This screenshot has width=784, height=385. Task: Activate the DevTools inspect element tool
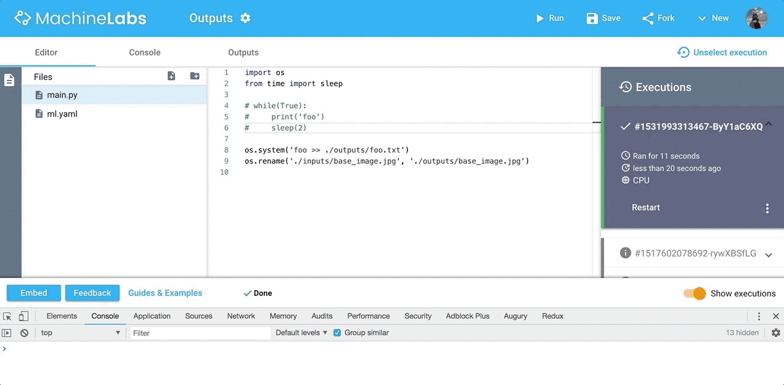[x=7, y=316]
